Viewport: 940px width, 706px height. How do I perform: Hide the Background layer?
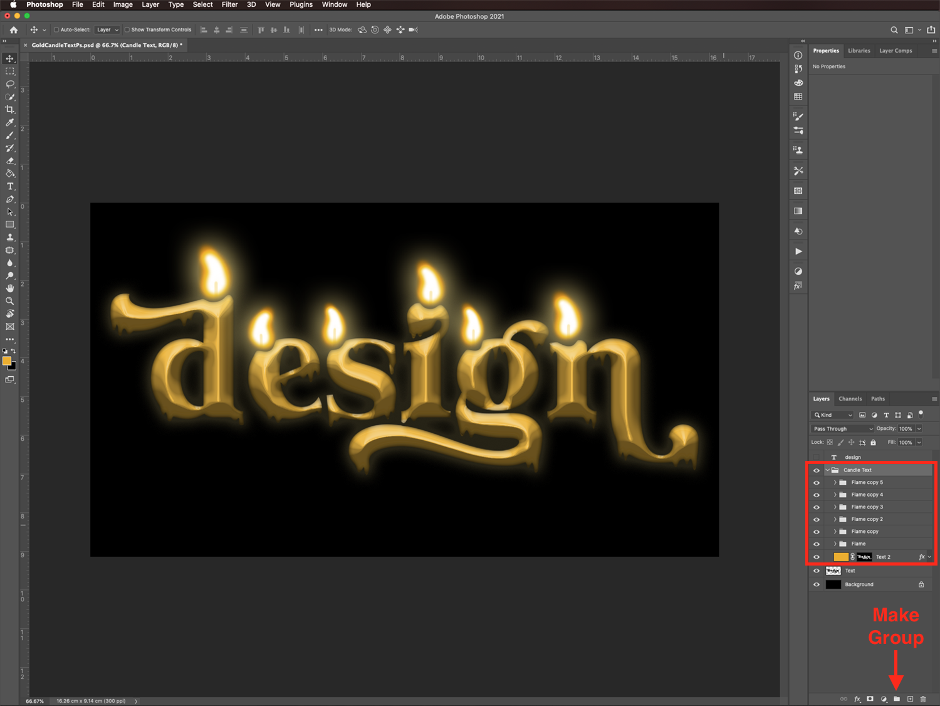[x=817, y=584]
